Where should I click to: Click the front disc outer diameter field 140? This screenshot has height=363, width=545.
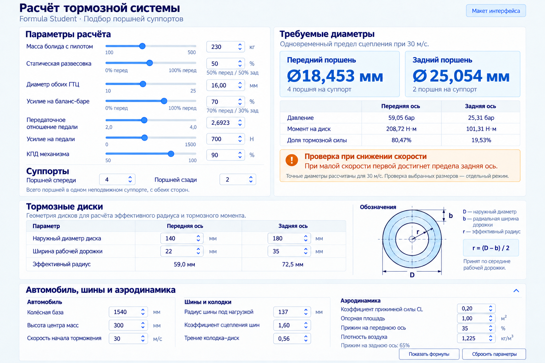(182, 239)
